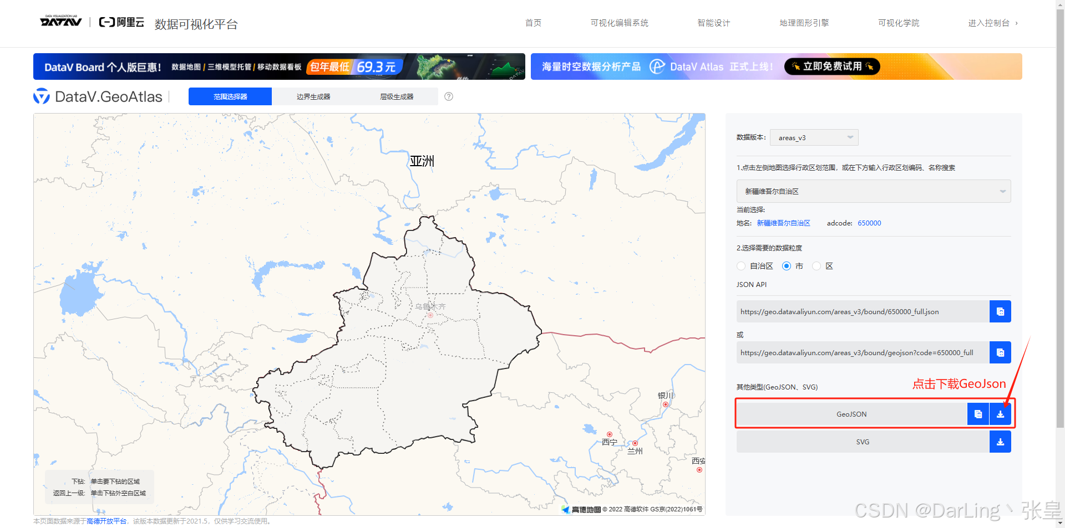
Task: Download the GeoJSON file
Action: coord(1000,413)
